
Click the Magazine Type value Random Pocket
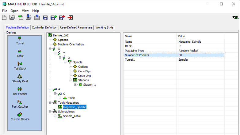188,51
